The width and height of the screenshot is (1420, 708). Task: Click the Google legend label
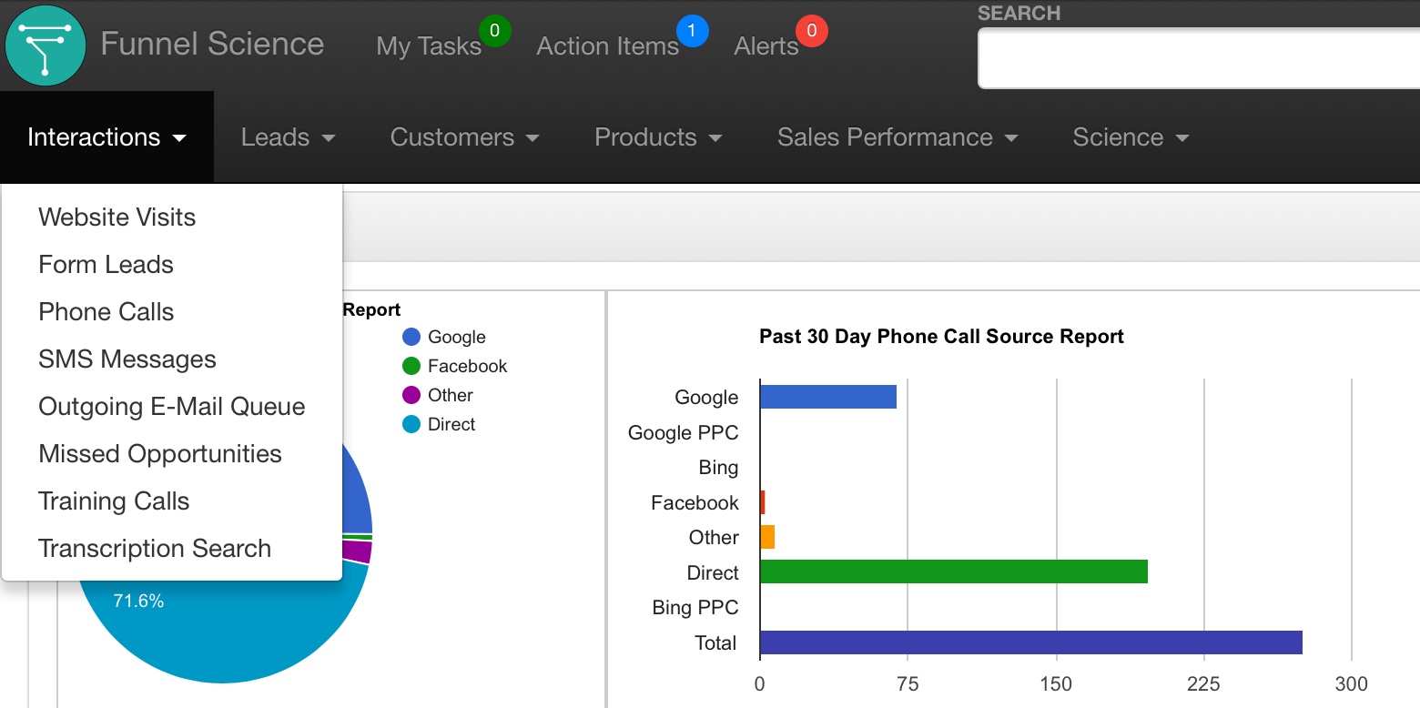pos(457,337)
